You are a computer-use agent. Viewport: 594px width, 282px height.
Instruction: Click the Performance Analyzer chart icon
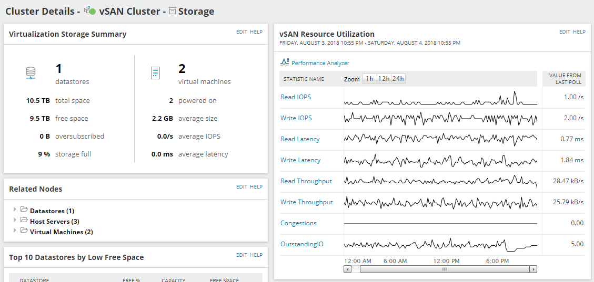[x=285, y=62]
